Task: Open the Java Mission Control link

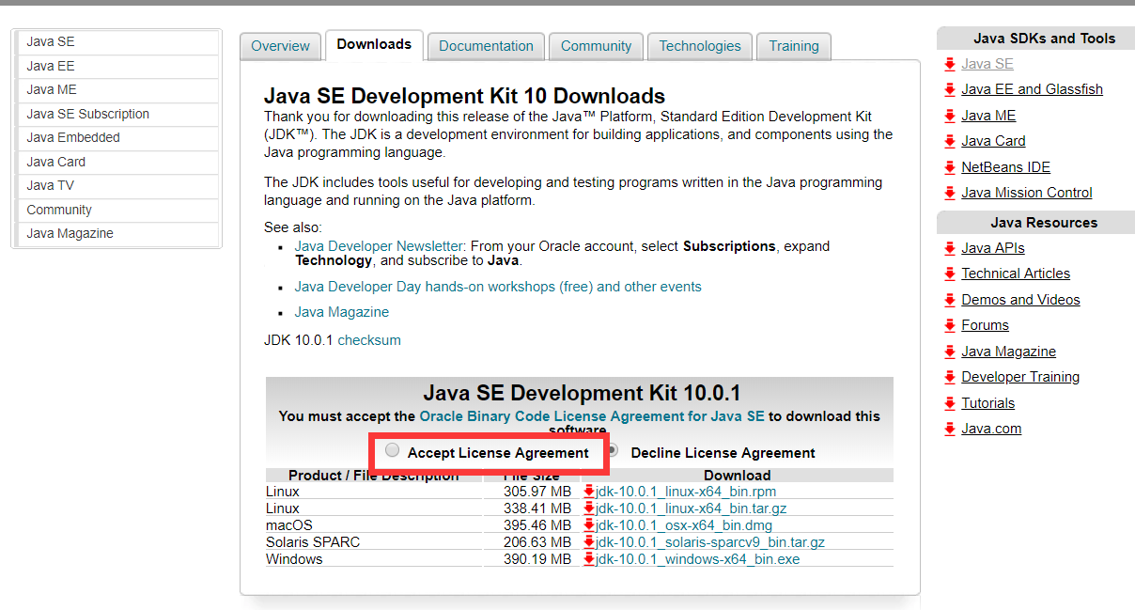Action: pyautogui.click(x=1027, y=194)
